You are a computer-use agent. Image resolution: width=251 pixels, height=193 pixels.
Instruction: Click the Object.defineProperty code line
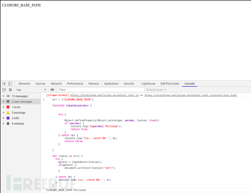coord(112,121)
